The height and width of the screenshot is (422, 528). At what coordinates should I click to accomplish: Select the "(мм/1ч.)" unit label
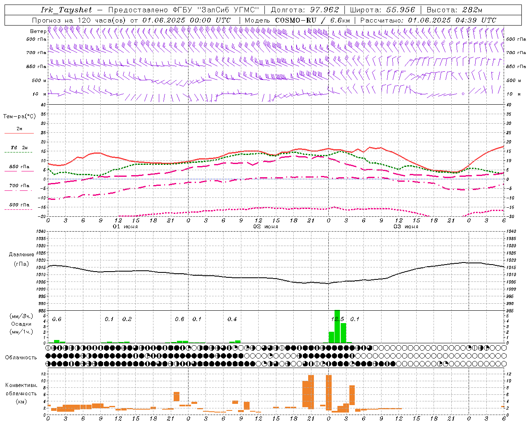pos(21,332)
